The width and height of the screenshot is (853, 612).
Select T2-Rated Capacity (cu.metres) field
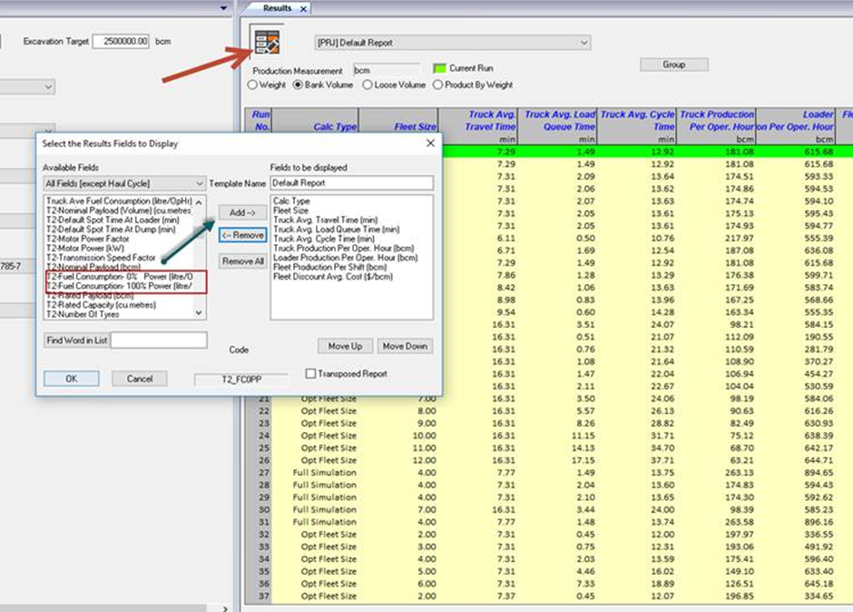[x=101, y=305]
